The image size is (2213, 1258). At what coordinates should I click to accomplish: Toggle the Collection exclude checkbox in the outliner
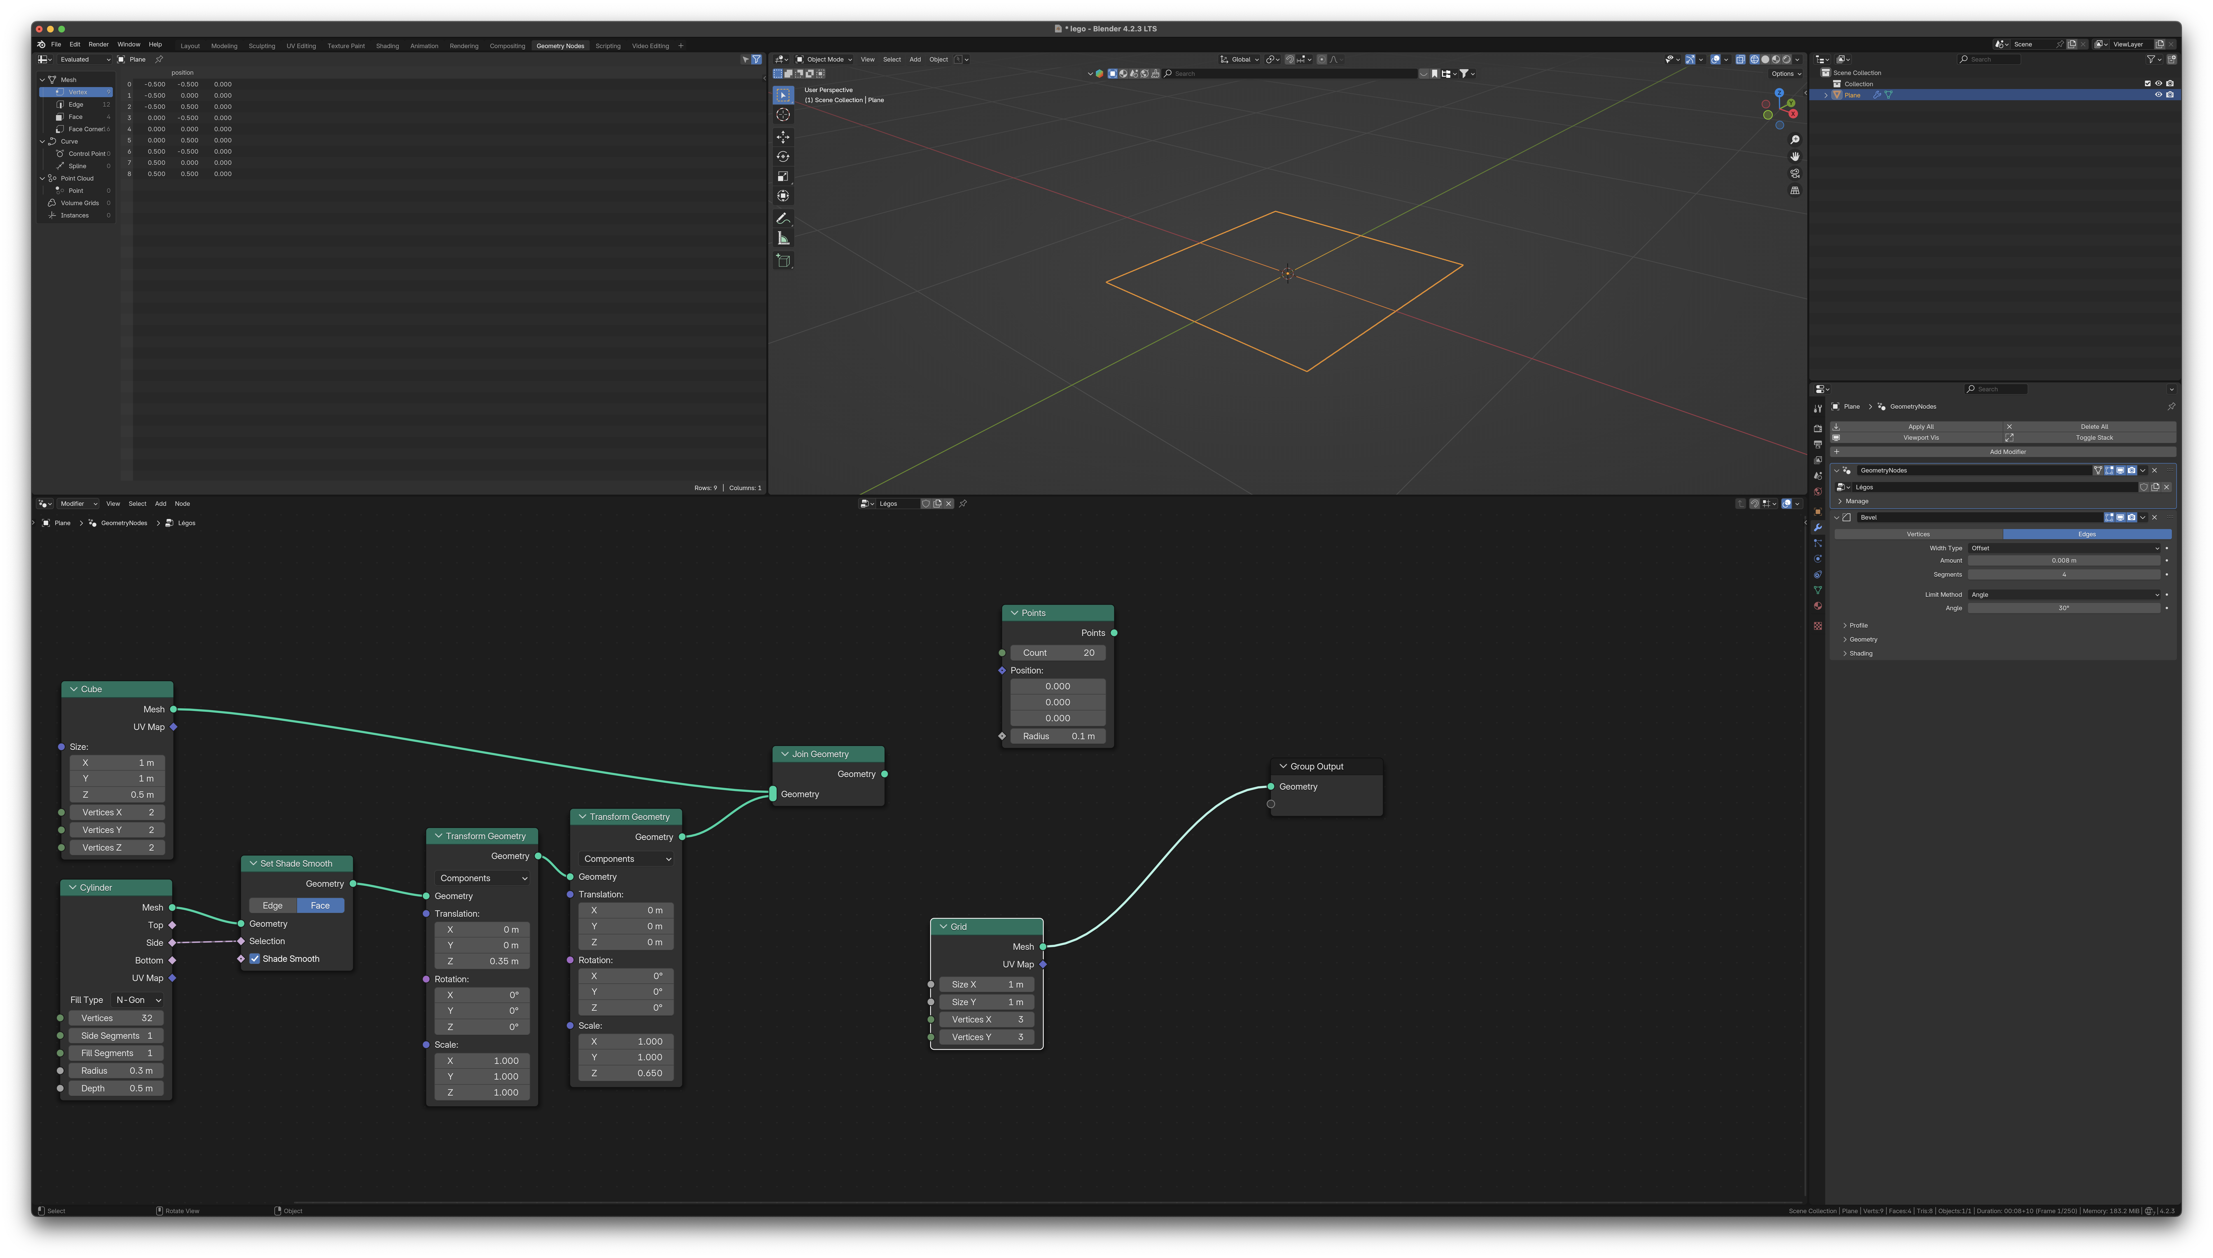pyautogui.click(x=2147, y=84)
